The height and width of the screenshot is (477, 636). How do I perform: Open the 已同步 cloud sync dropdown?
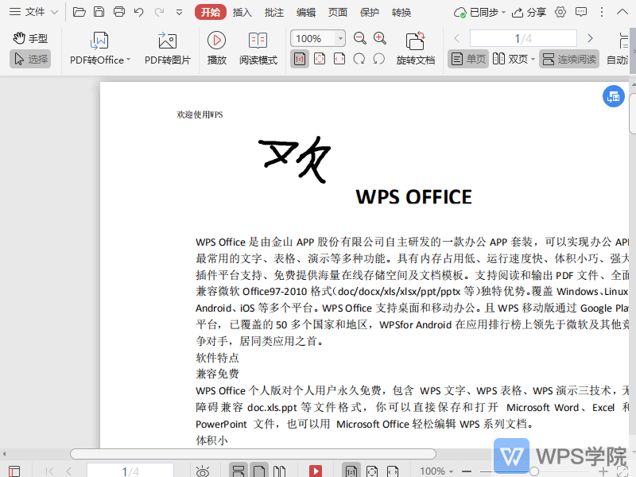479,13
